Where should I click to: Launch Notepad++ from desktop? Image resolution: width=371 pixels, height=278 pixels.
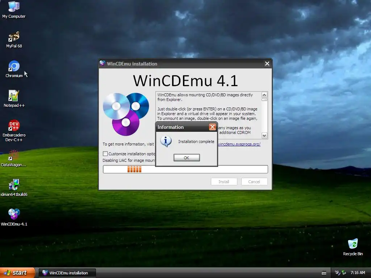(x=14, y=98)
